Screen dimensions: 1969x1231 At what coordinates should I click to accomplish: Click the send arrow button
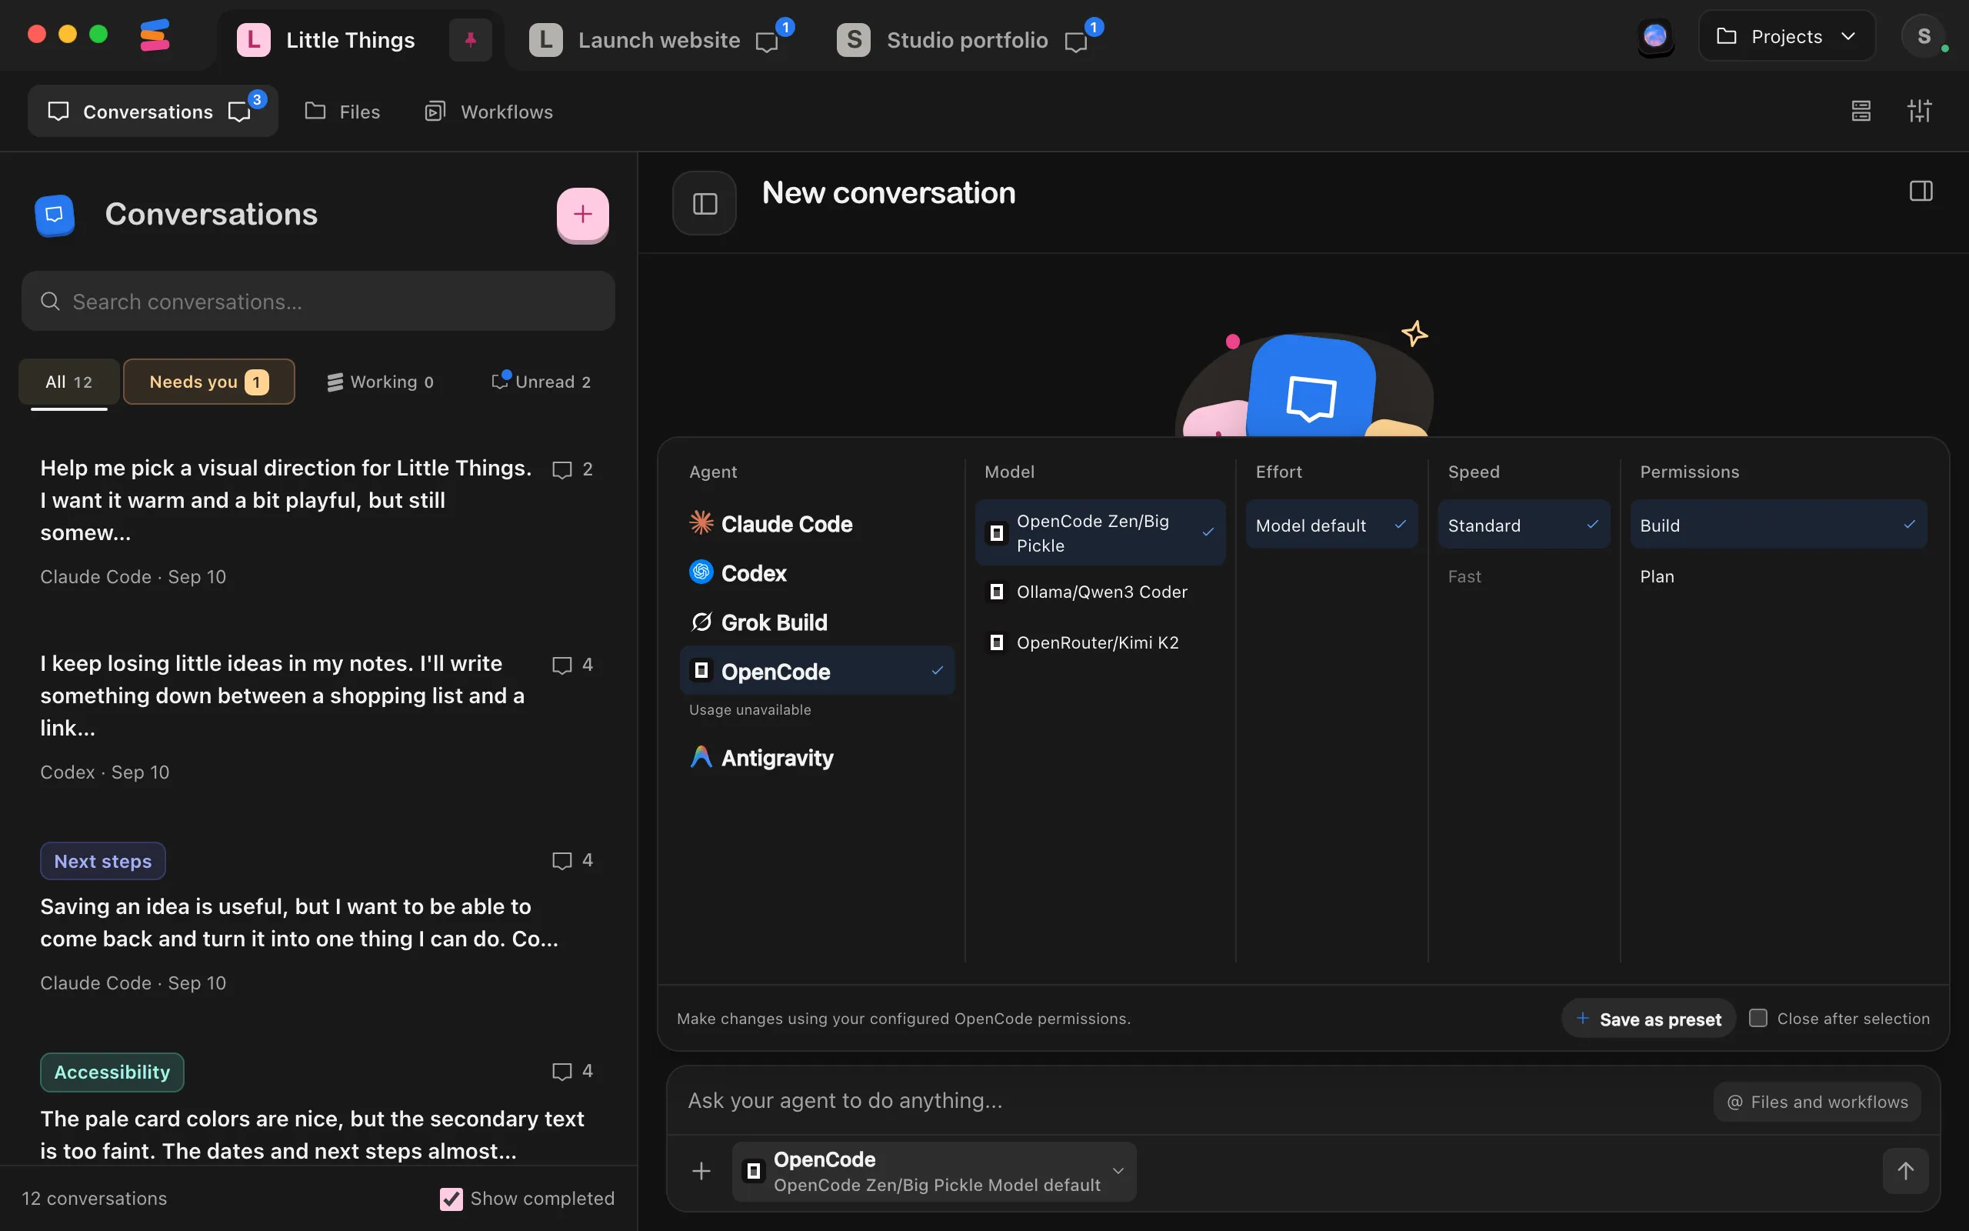tap(1905, 1171)
